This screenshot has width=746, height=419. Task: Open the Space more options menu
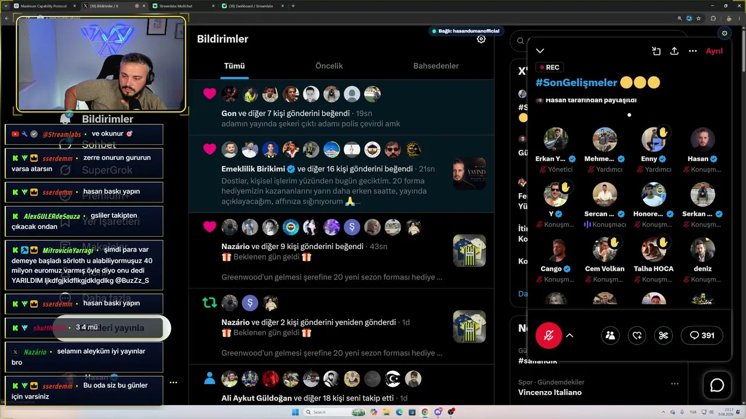693,51
